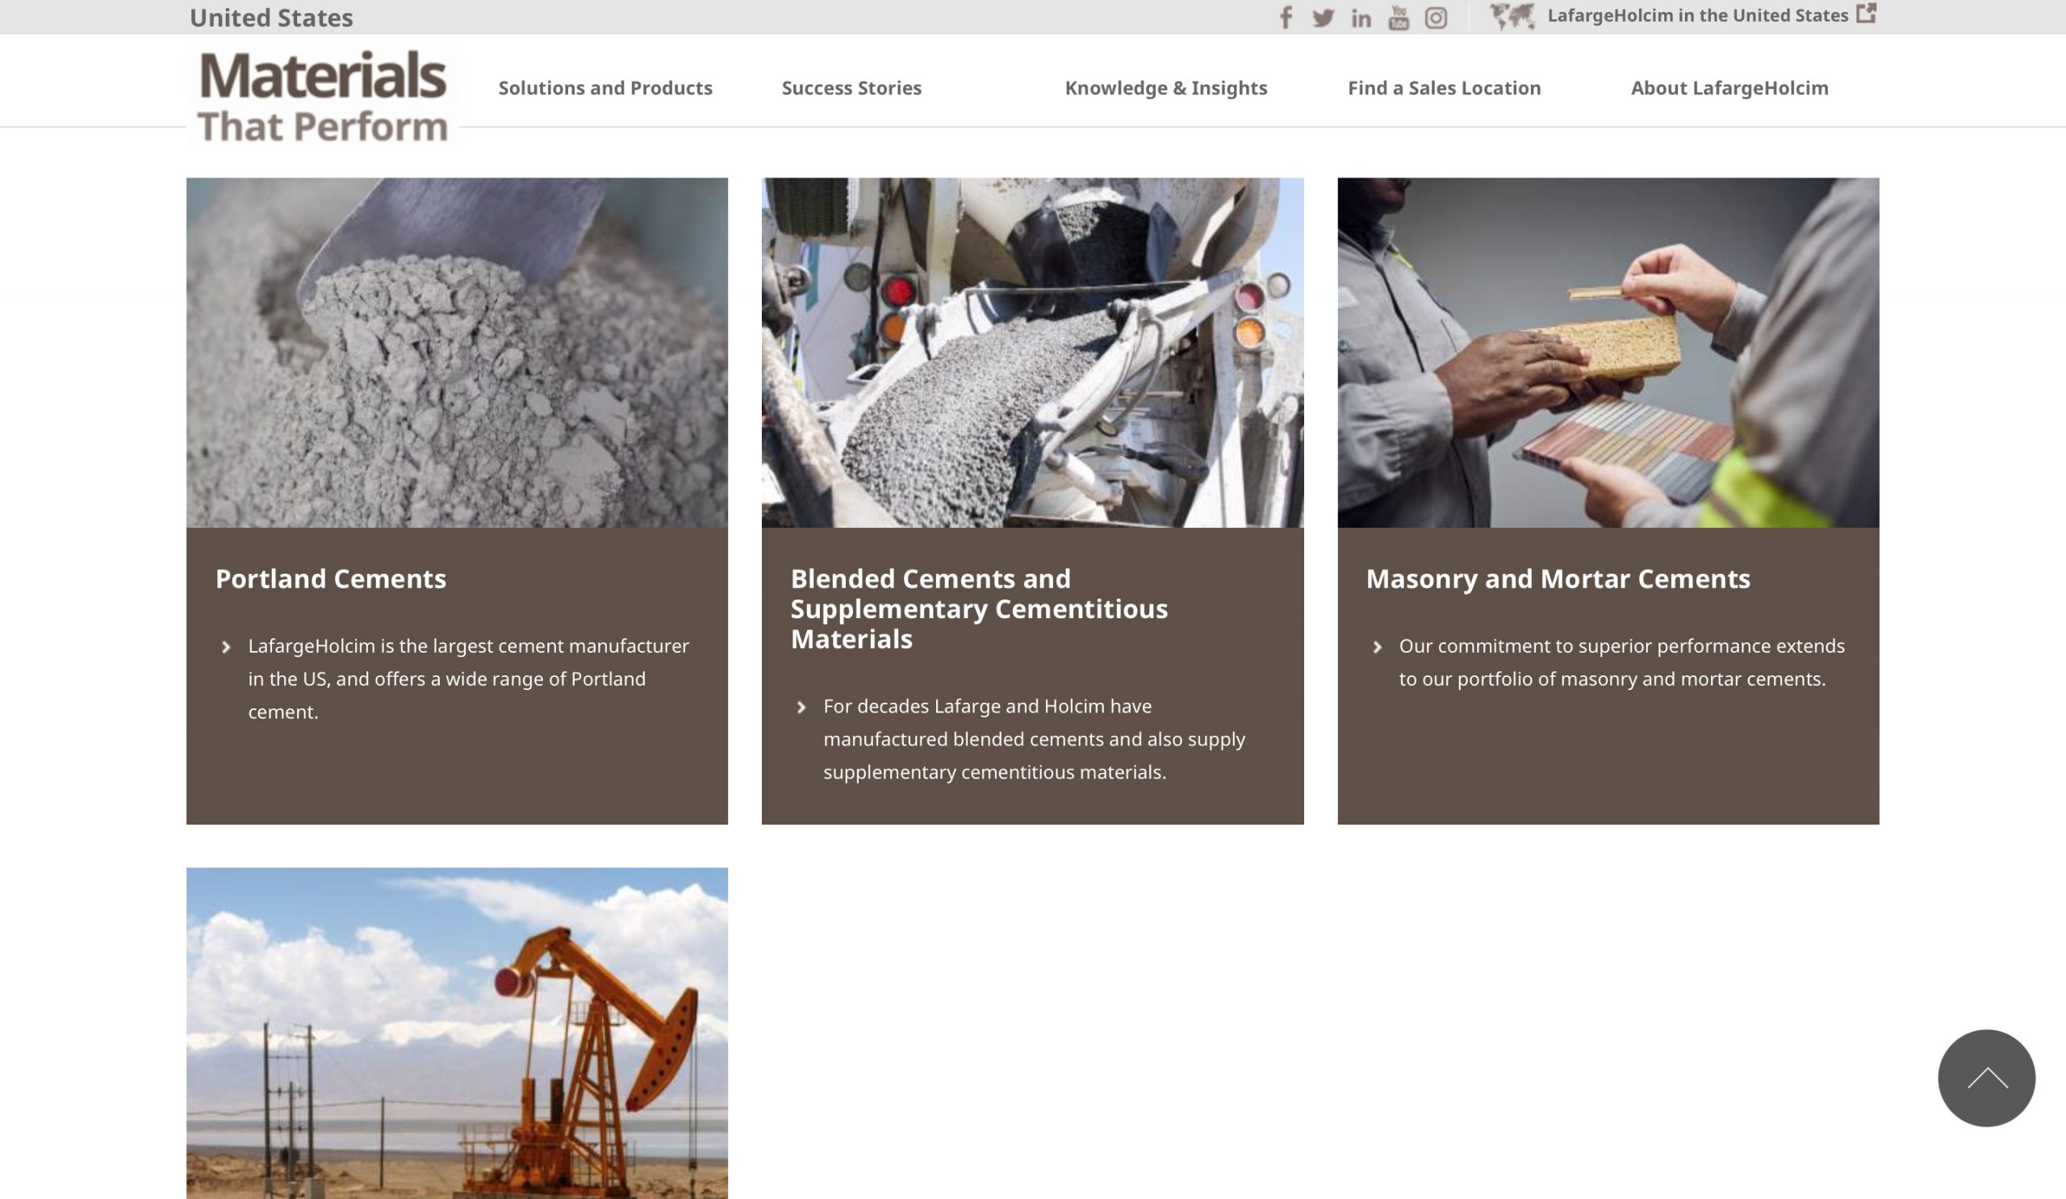Open the Facebook social icon

pyautogui.click(x=1286, y=17)
